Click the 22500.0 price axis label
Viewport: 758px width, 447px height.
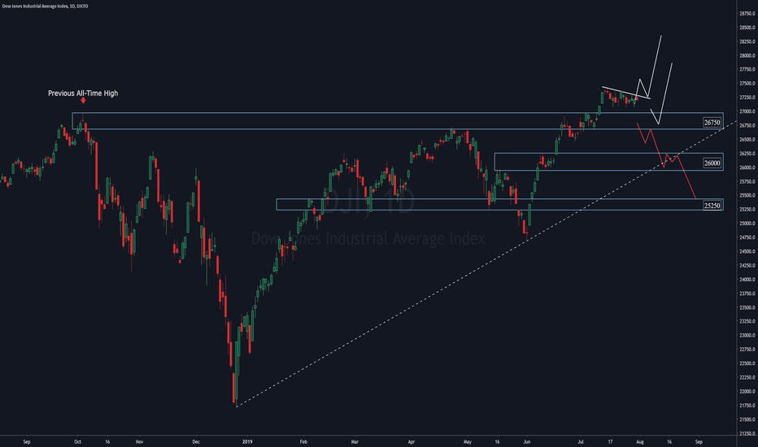[x=747, y=364]
